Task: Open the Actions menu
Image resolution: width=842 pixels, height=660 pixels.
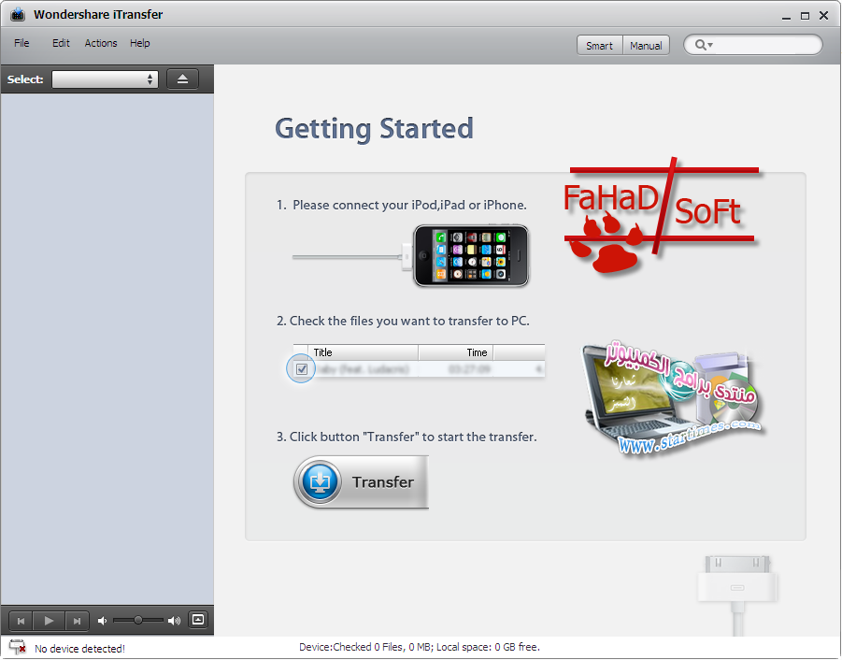Action: 101,43
